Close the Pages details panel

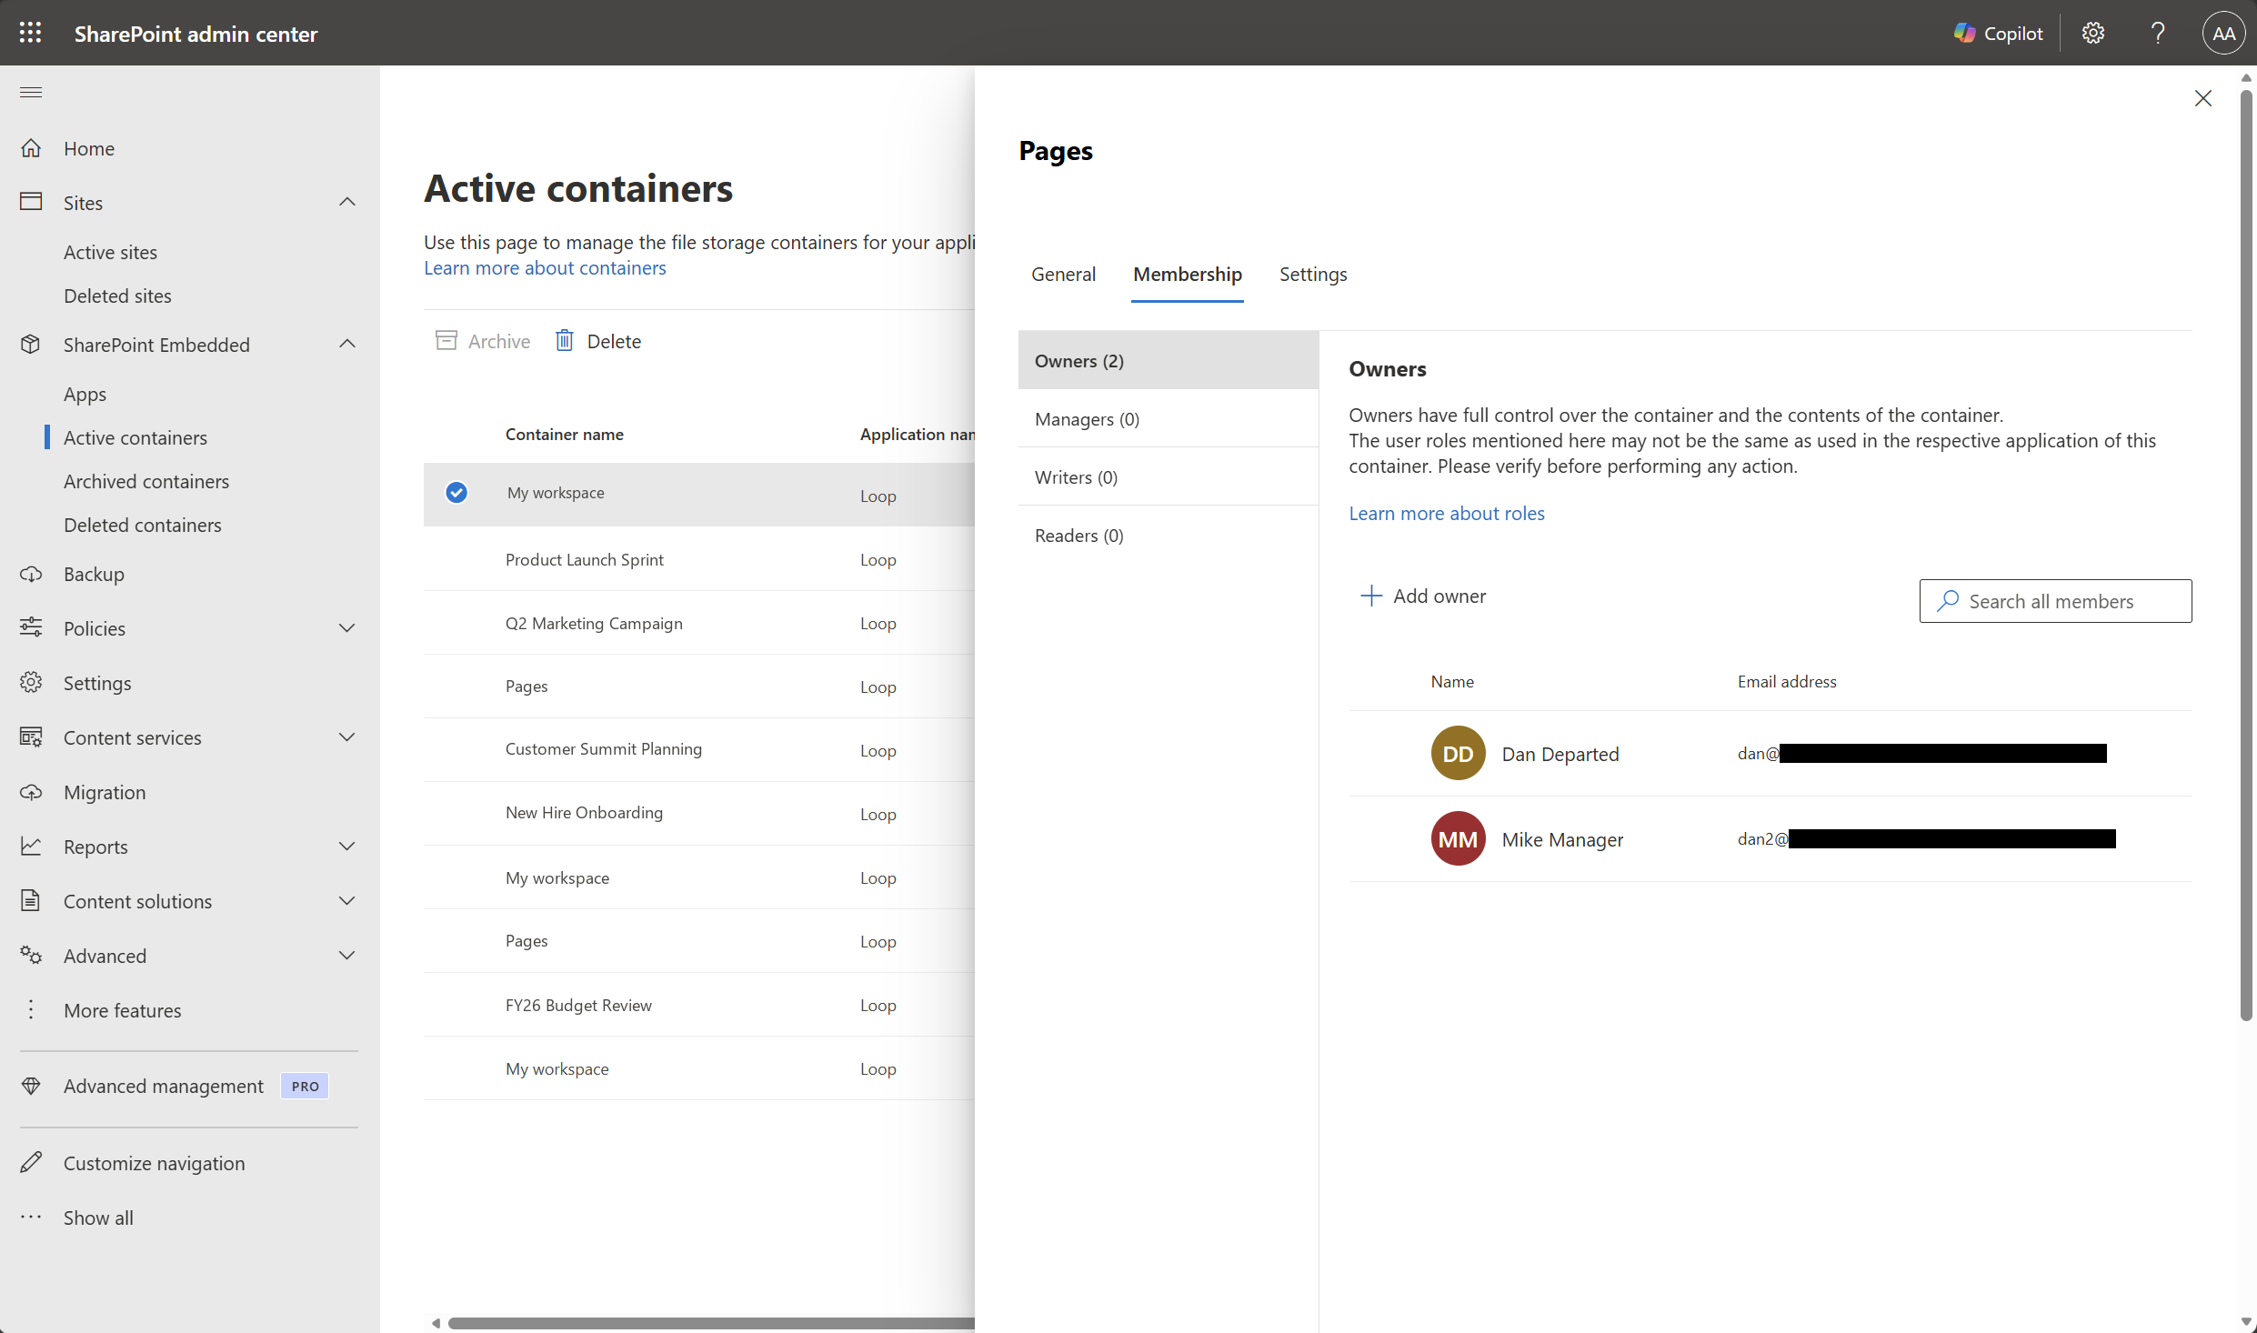click(x=2202, y=98)
